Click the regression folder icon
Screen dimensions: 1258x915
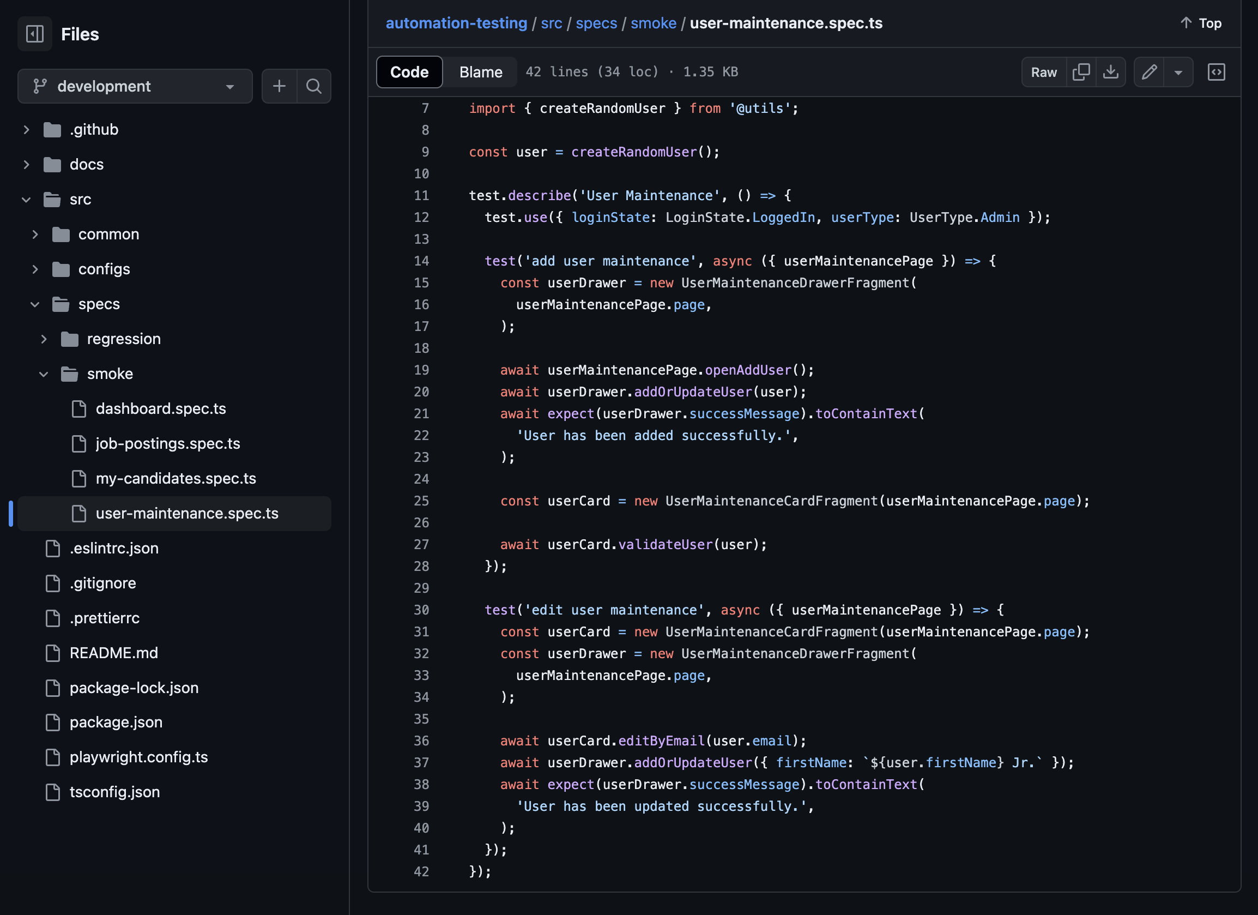coord(70,339)
